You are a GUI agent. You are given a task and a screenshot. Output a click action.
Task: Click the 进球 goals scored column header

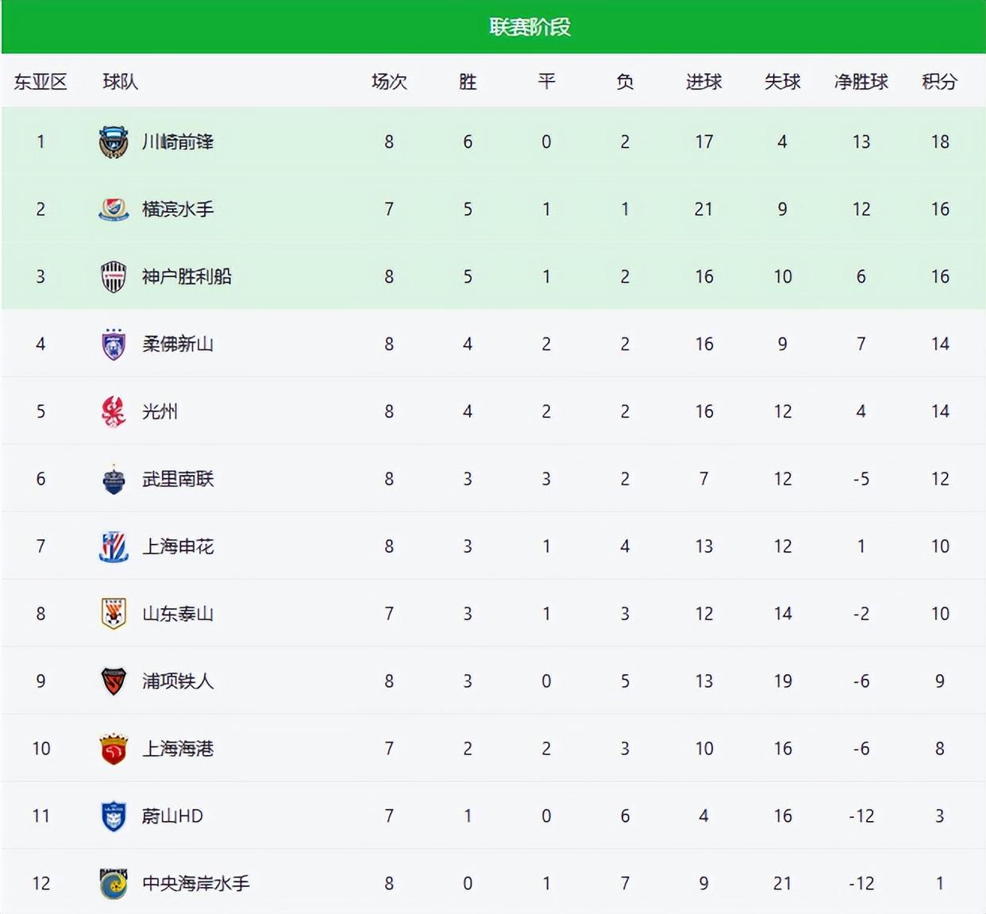[x=703, y=82]
